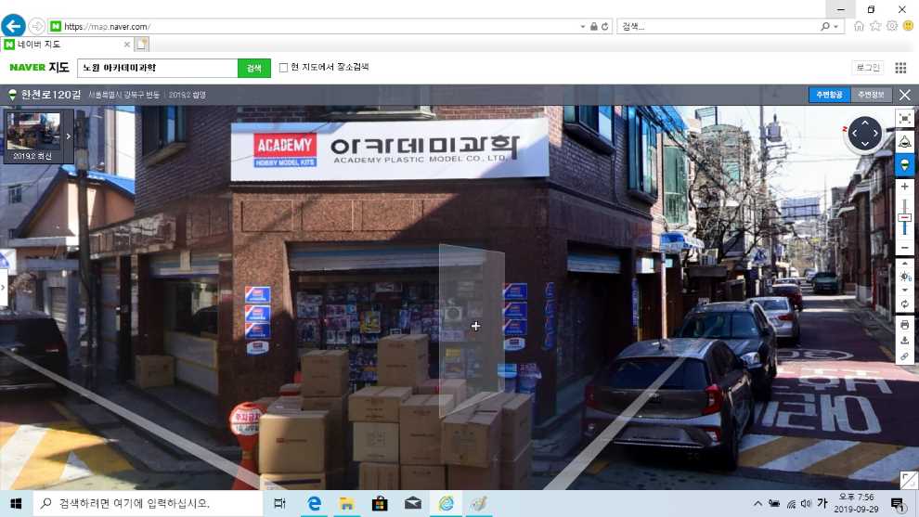Open the Naver apps grid menu
This screenshot has width=919, height=517.
pyautogui.click(x=900, y=68)
